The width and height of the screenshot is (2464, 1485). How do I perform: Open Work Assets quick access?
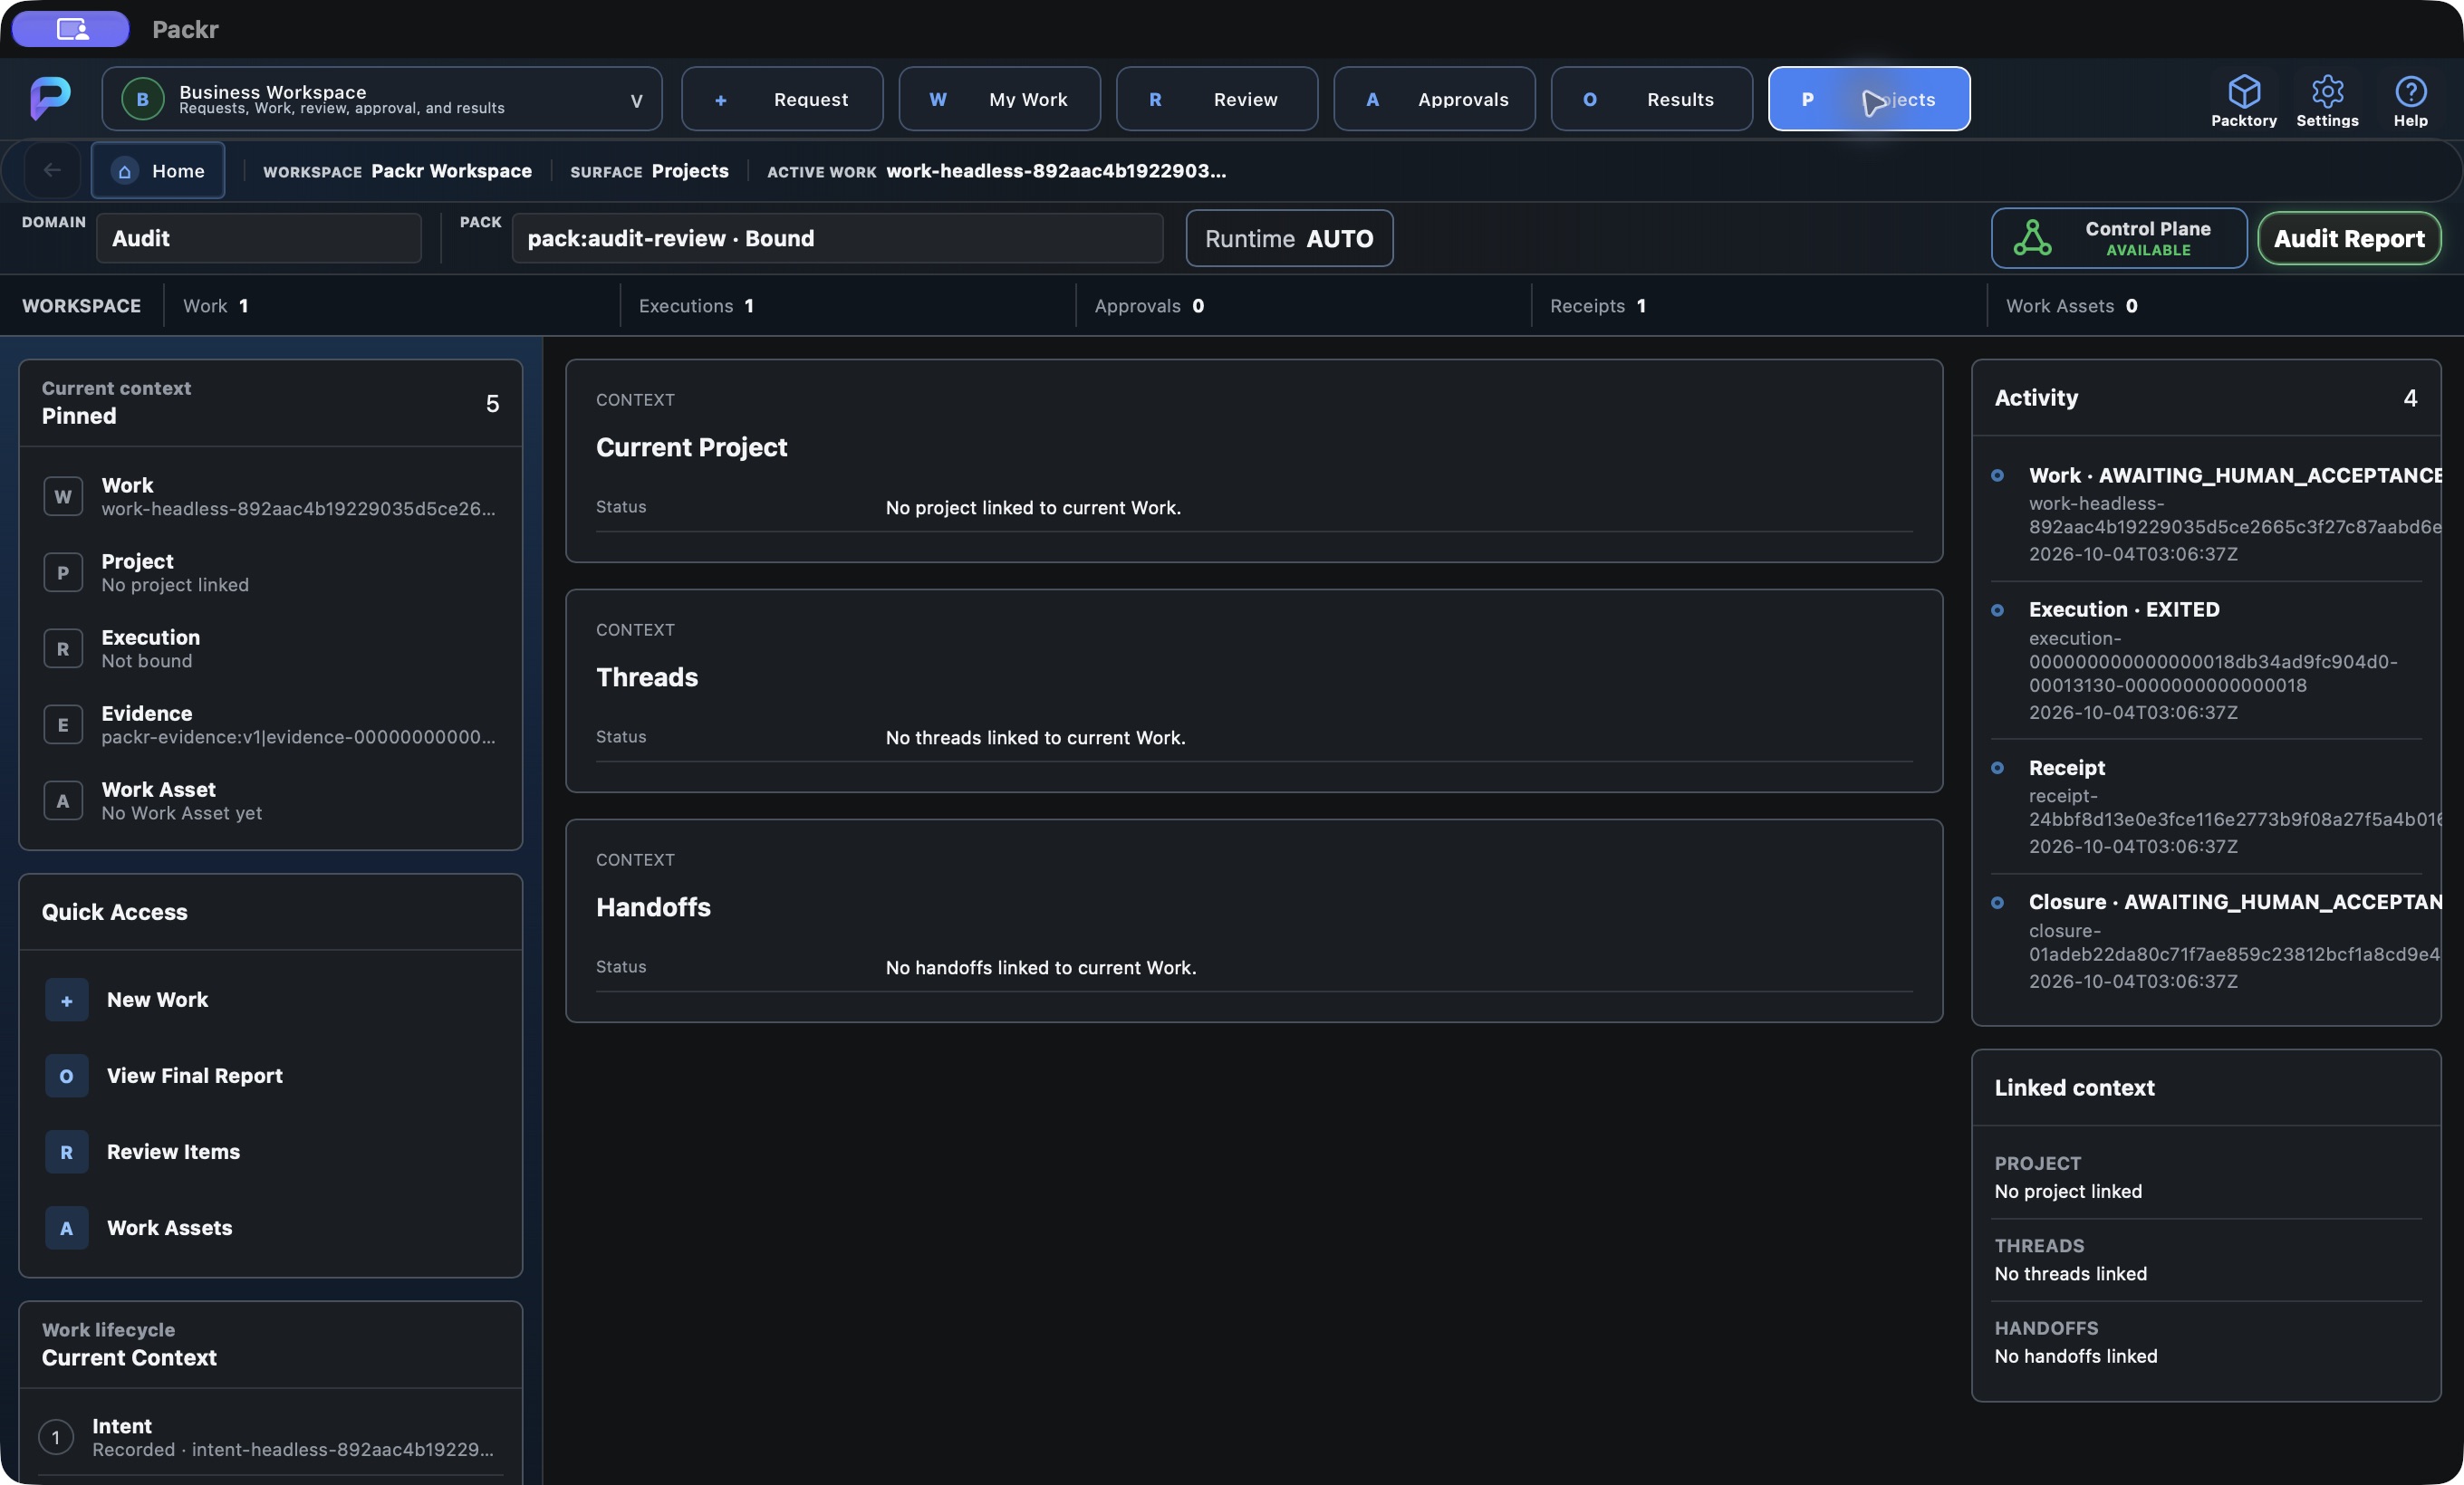[x=270, y=1228]
